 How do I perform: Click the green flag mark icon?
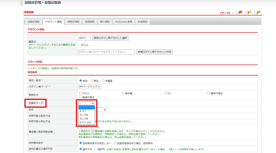click(x=258, y=12)
